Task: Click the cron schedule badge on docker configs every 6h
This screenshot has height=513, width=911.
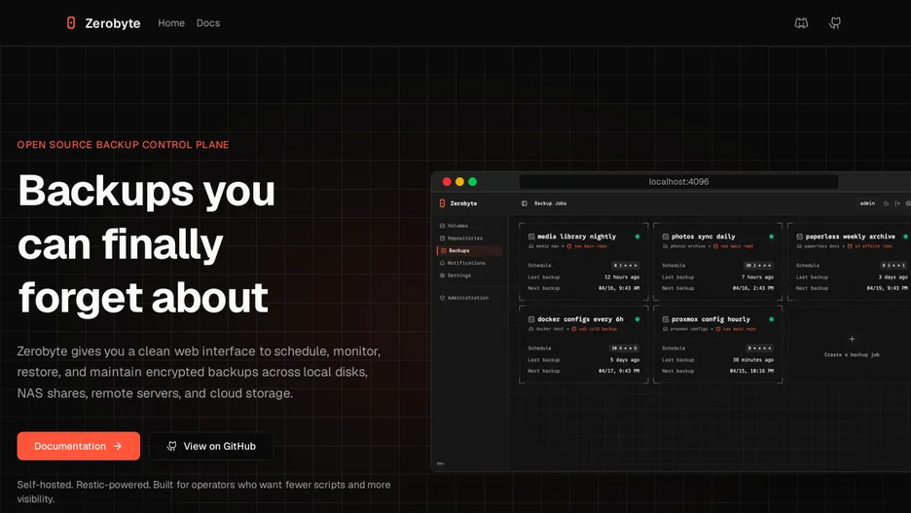Action: click(625, 348)
